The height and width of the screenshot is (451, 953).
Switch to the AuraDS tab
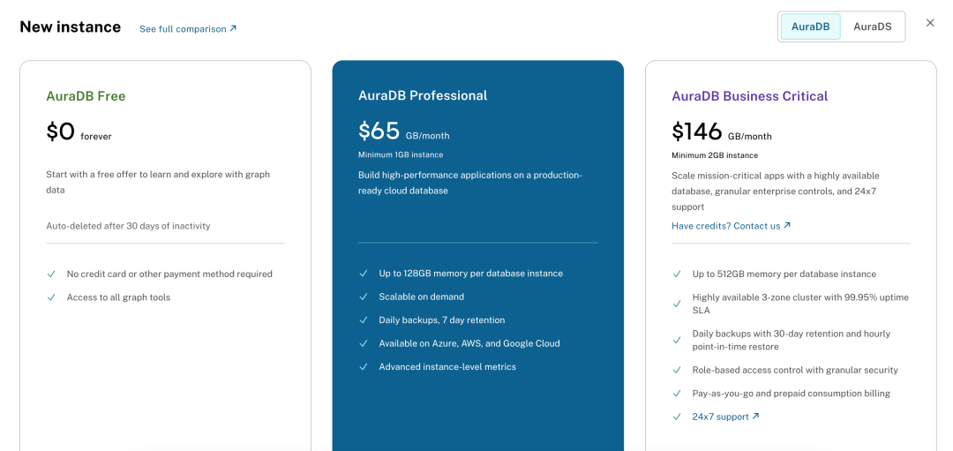point(872,26)
